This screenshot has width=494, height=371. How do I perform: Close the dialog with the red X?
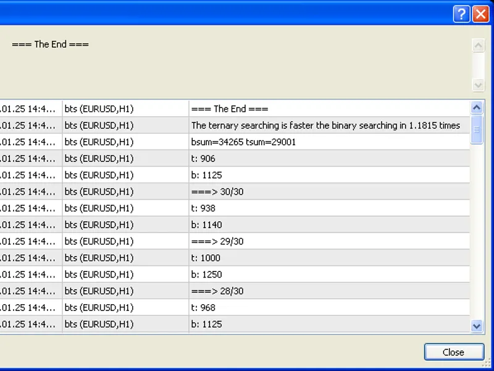pyautogui.click(x=481, y=14)
